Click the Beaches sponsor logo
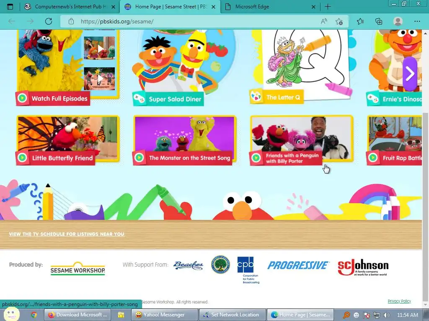 (x=188, y=265)
